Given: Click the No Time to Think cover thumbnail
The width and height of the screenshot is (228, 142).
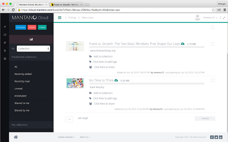Looking at the screenshot, I should coord(75,83).
